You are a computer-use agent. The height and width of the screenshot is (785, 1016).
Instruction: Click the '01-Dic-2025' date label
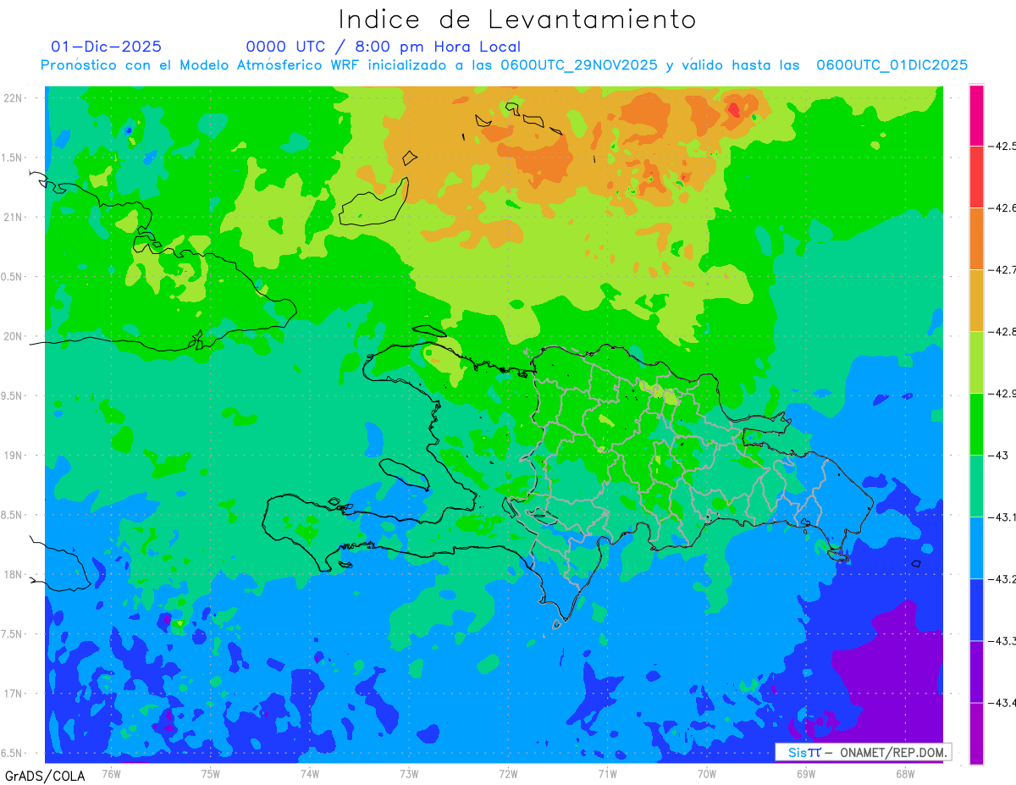106,47
